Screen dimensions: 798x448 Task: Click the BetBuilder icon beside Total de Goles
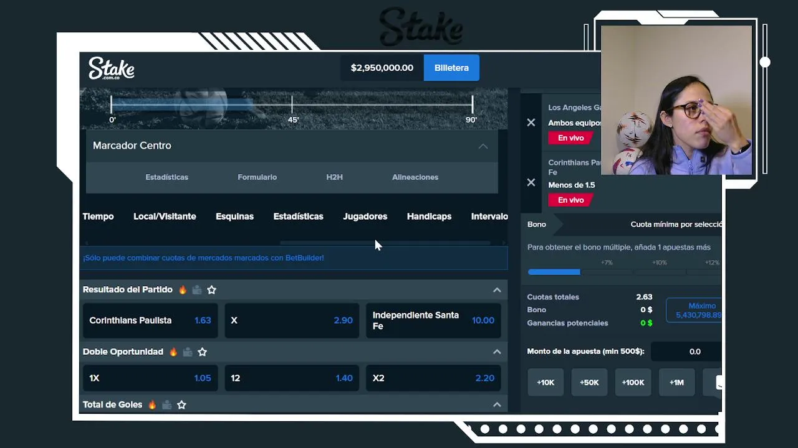[x=167, y=405]
